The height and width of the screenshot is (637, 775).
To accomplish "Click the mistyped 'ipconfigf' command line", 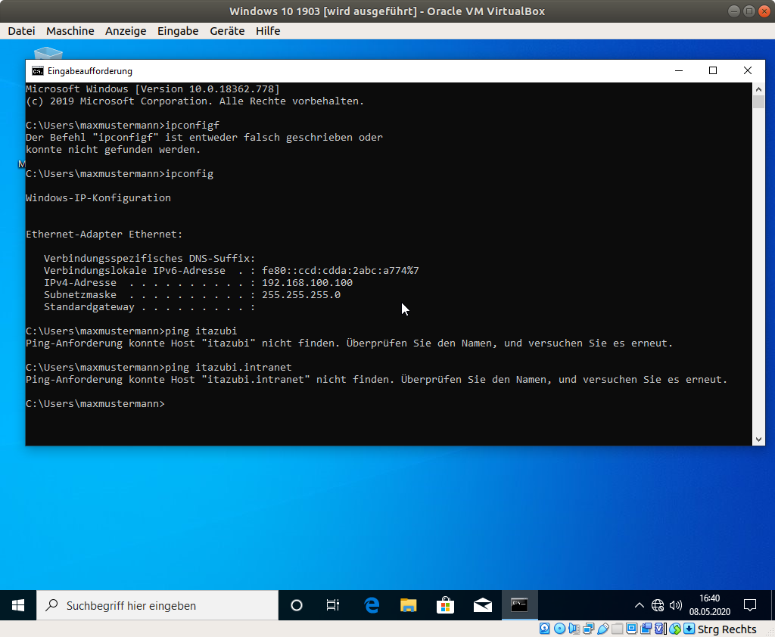I will [x=123, y=125].
